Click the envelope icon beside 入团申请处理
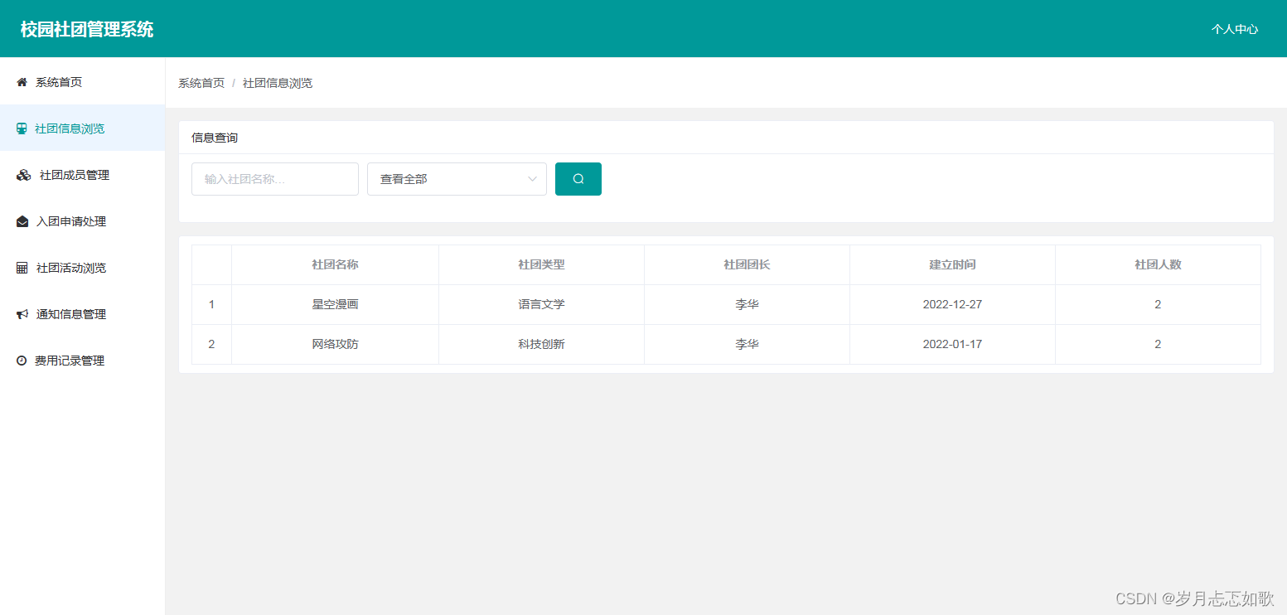The height and width of the screenshot is (615, 1287). (22, 221)
